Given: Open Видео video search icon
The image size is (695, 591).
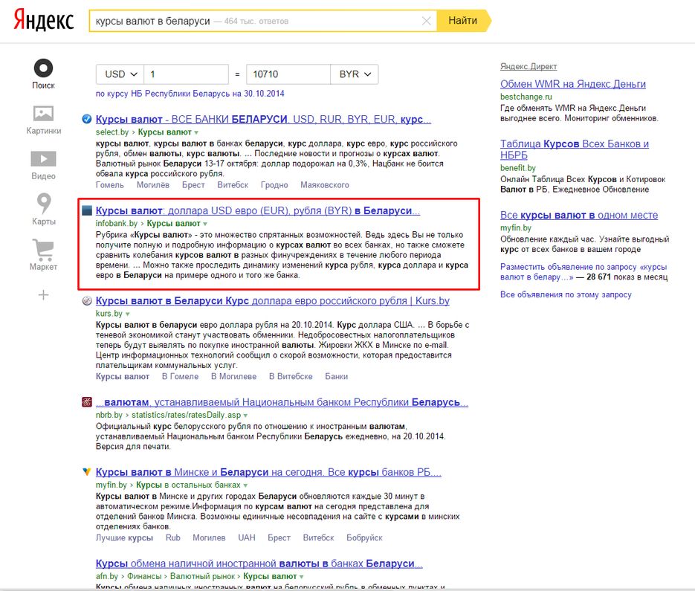Looking at the screenshot, I should click(x=43, y=159).
